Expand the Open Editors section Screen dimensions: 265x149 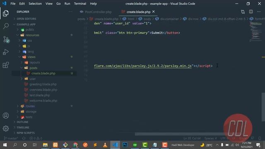click(26, 19)
